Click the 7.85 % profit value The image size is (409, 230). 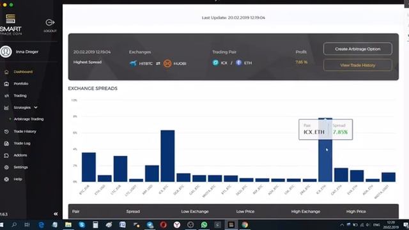[301, 62]
